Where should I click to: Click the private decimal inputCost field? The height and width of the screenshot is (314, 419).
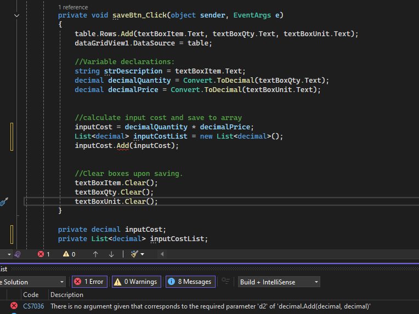click(112, 230)
